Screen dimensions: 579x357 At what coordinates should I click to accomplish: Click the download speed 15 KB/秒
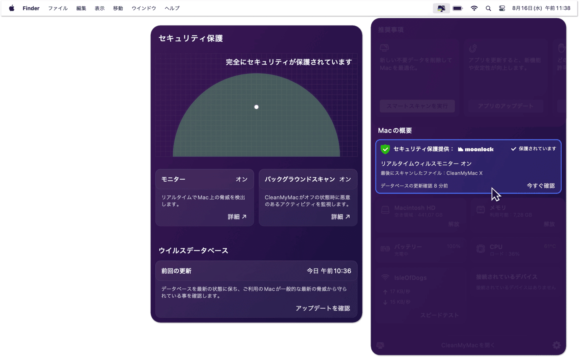point(396,302)
